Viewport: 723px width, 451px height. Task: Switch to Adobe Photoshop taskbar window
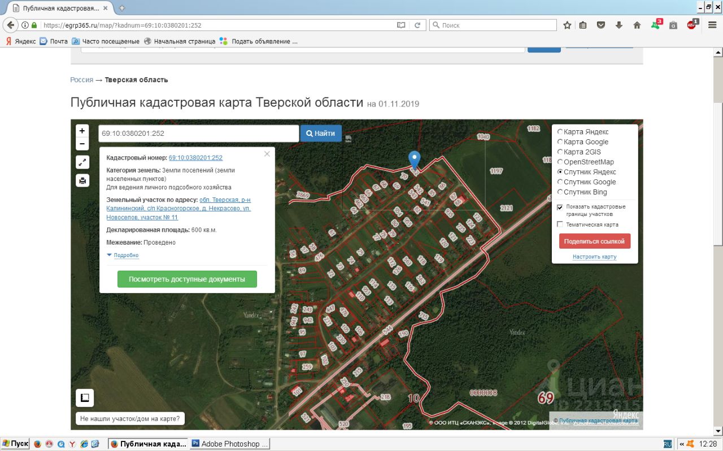point(230,444)
